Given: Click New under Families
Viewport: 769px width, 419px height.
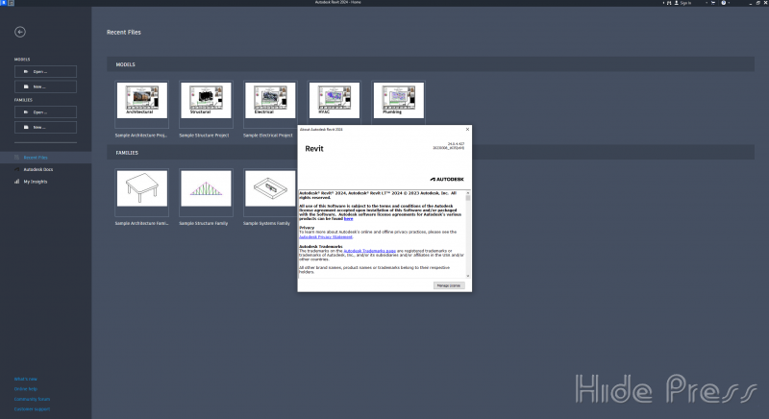Looking at the screenshot, I should 45,127.
